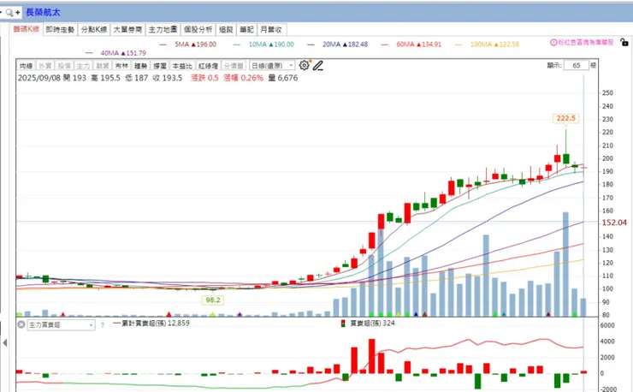Open 大單券商 tab
This screenshot has height=392, width=633.
[127, 29]
